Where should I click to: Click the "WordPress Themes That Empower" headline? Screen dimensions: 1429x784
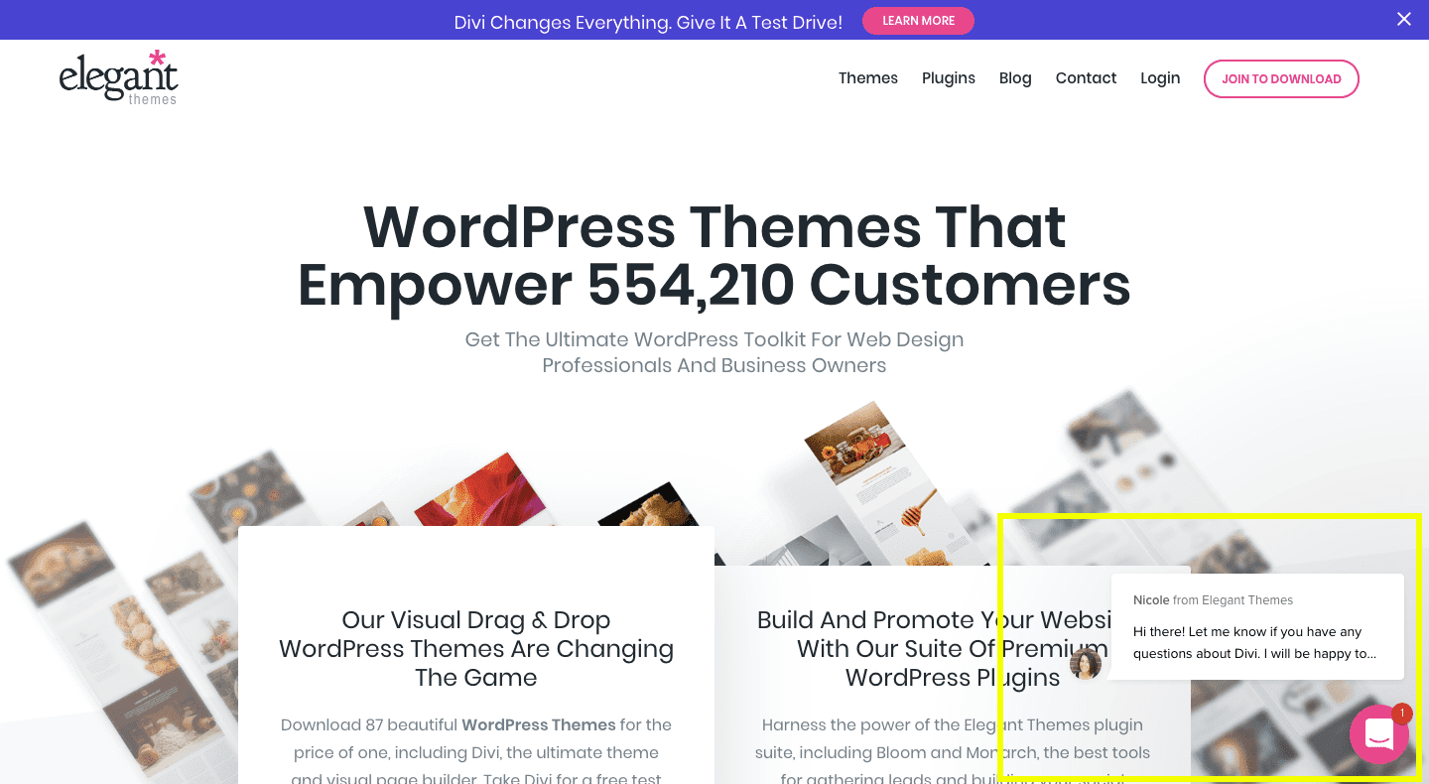(x=714, y=255)
